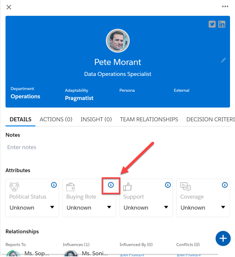Image resolution: width=235 pixels, height=257 pixels.
Task: Expand the Political Status dropdown
Action: coord(32,207)
